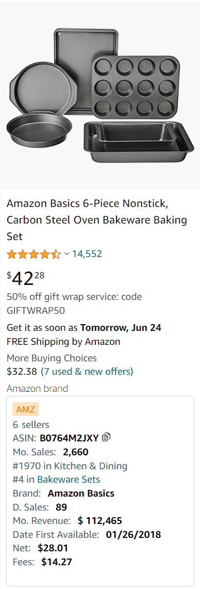The width and height of the screenshot is (200, 589).
Task: Open the 14,552 reviews link
Action: click(x=87, y=254)
